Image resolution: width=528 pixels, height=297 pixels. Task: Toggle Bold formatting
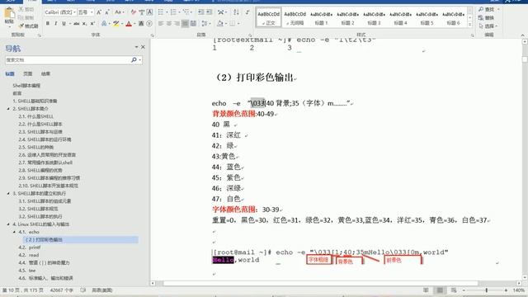48,24
